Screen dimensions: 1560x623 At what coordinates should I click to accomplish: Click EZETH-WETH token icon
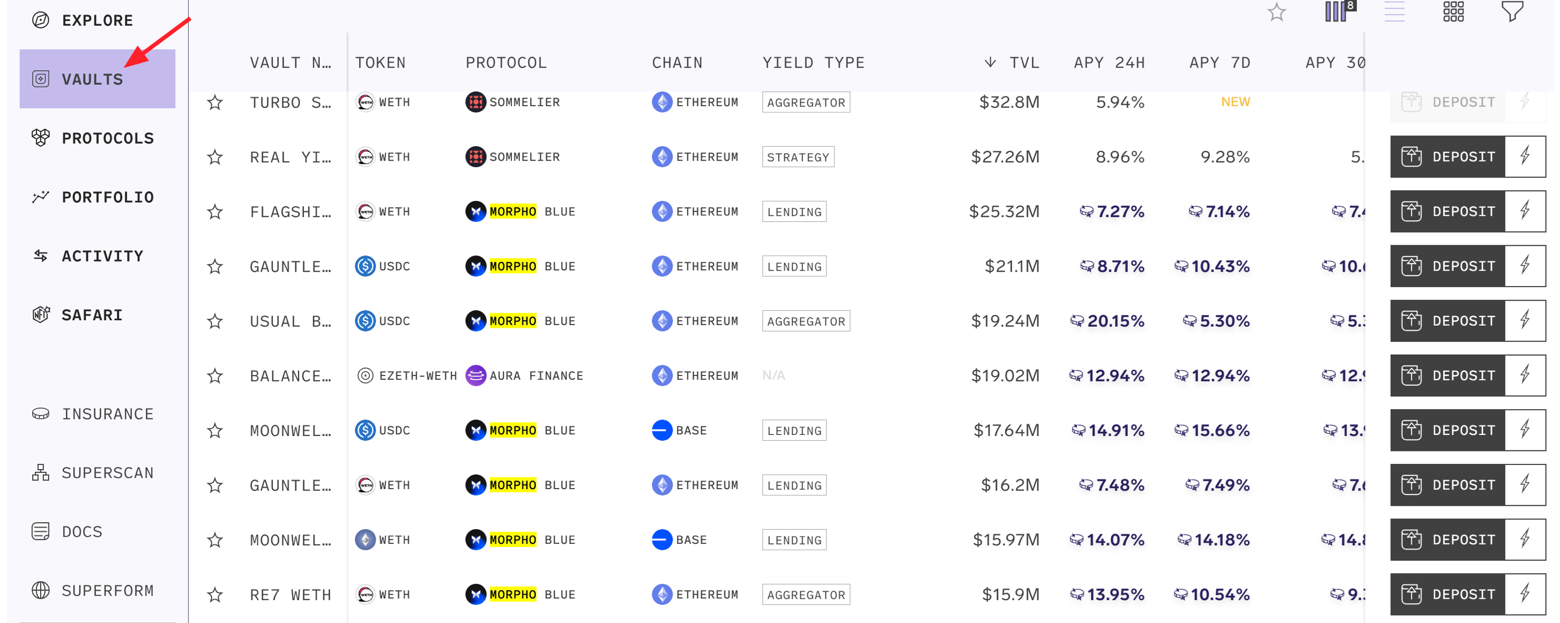pyautogui.click(x=365, y=376)
